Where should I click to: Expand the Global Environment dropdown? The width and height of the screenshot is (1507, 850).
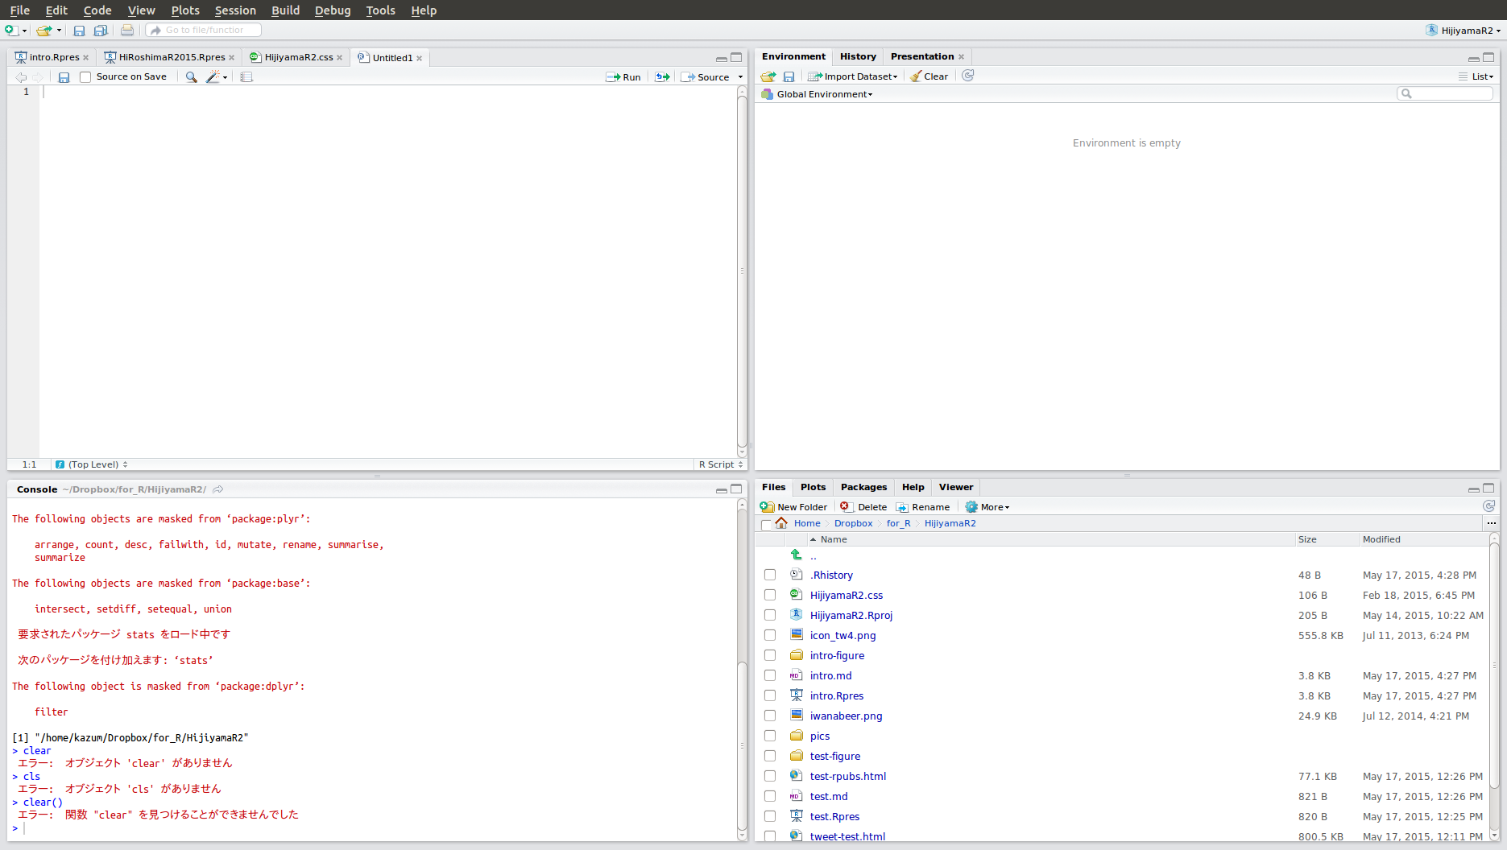click(x=823, y=94)
